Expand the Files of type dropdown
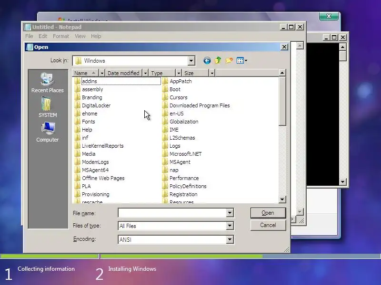 [x=230, y=226]
